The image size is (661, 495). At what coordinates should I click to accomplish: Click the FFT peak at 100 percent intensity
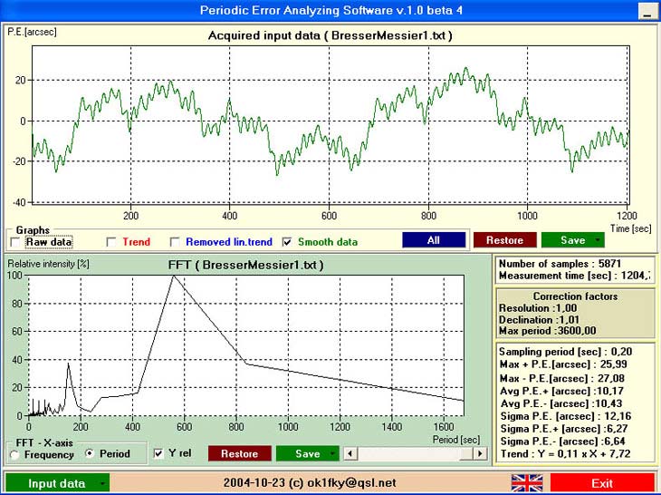(173, 276)
